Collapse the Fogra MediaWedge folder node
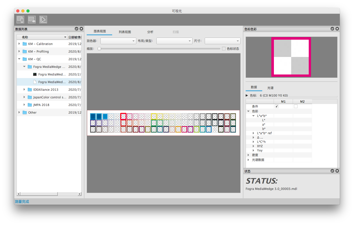Image resolution: width=354 pixels, height=225 pixels. coord(24,67)
